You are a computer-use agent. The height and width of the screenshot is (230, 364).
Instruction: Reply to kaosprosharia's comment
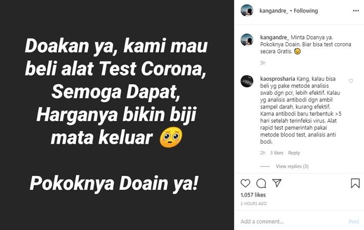pos(294,153)
